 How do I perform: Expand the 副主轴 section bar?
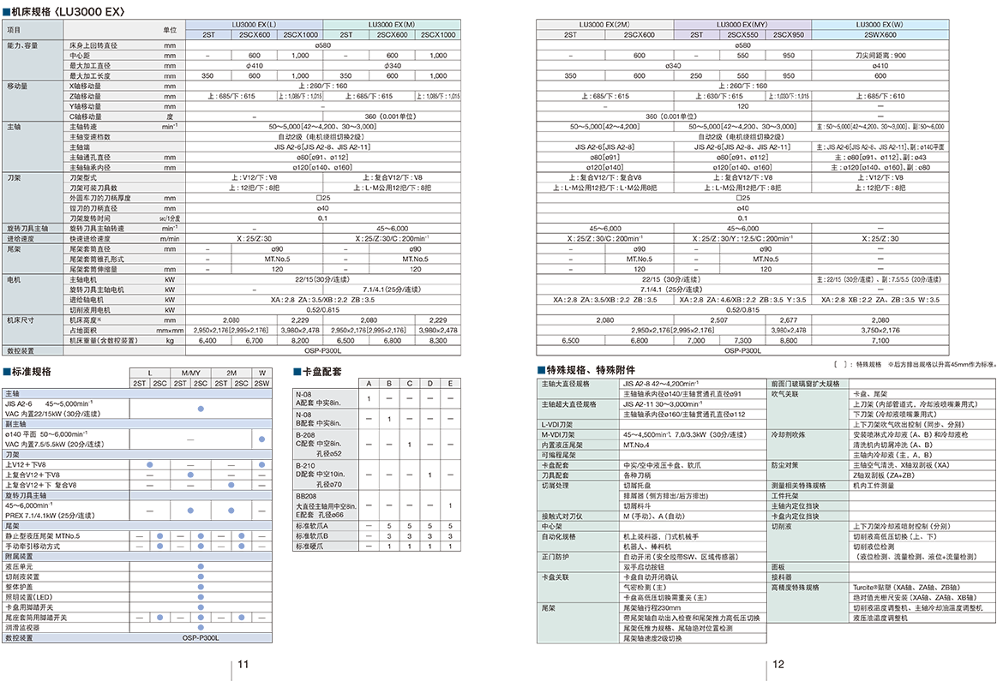click(x=135, y=424)
